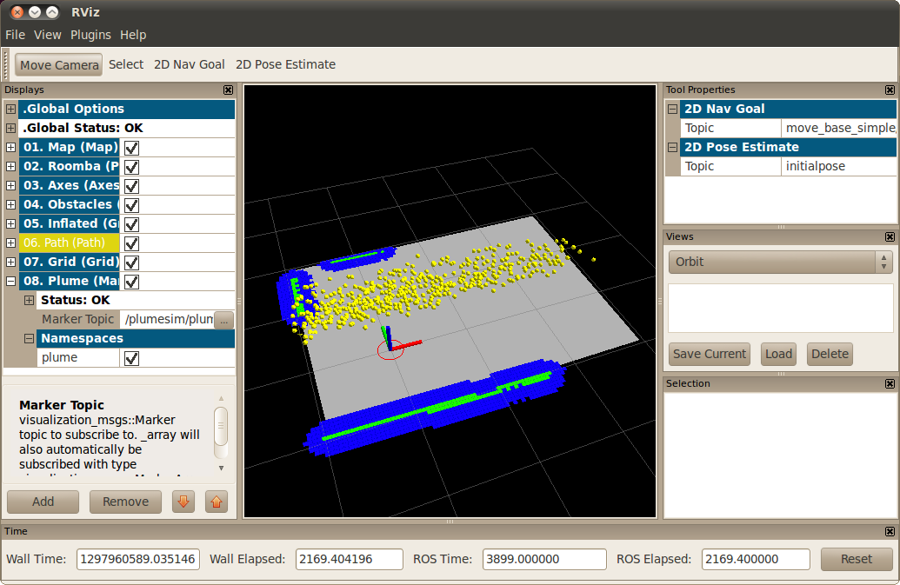The width and height of the screenshot is (900, 585).
Task: Click the Marker Topic browse ellipsis button
Action: coord(224,320)
